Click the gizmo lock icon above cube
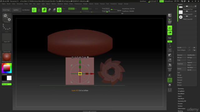The image size is (200, 112). tap(85, 57)
